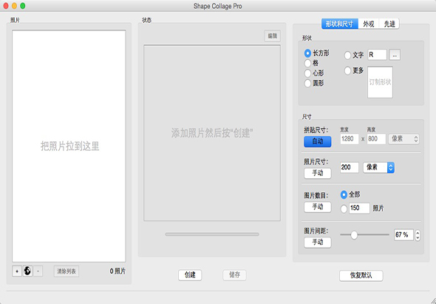The width and height of the screenshot is (436, 304).
Task: Open photo size 像素 unit dropdown
Action: click(378, 167)
